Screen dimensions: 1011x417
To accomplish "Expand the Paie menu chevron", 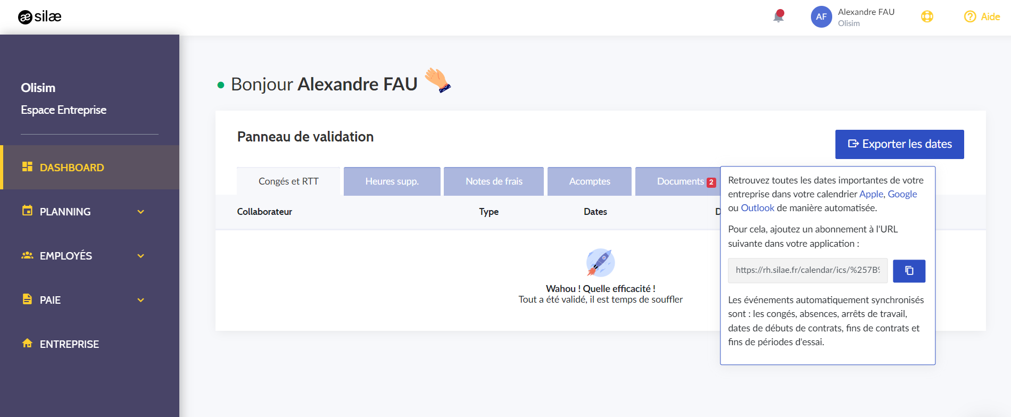I will click(141, 300).
